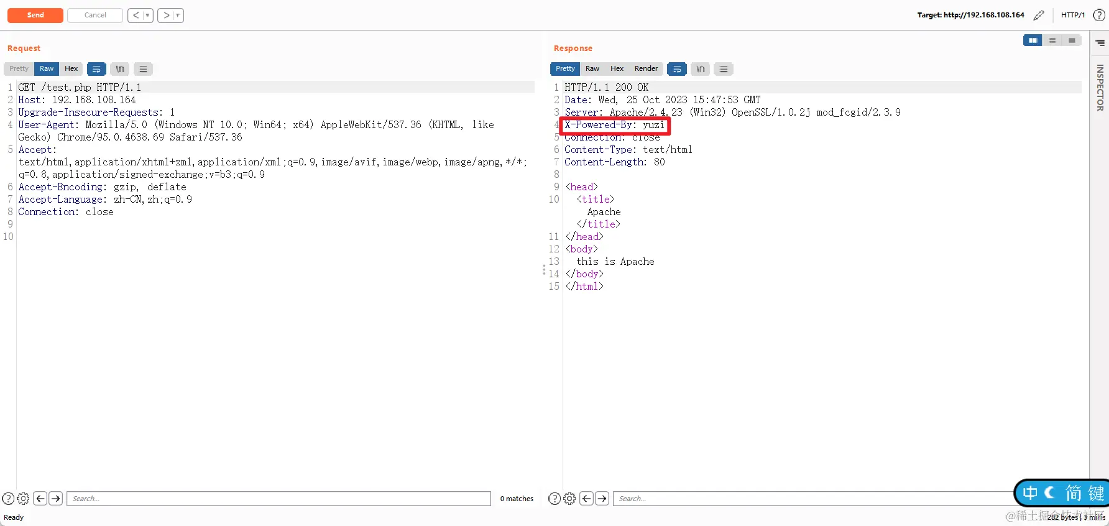Click the Chinese input mode indicator
This screenshot has width=1109, height=526.
pyautogui.click(x=1030, y=493)
